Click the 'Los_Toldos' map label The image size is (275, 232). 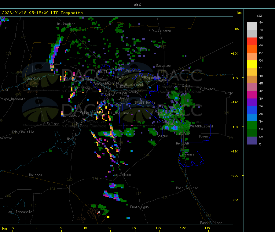(x=122, y=175)
